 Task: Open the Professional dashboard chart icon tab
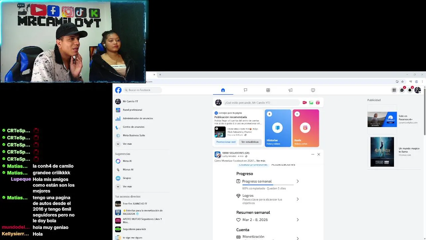(x=268, y=90)
